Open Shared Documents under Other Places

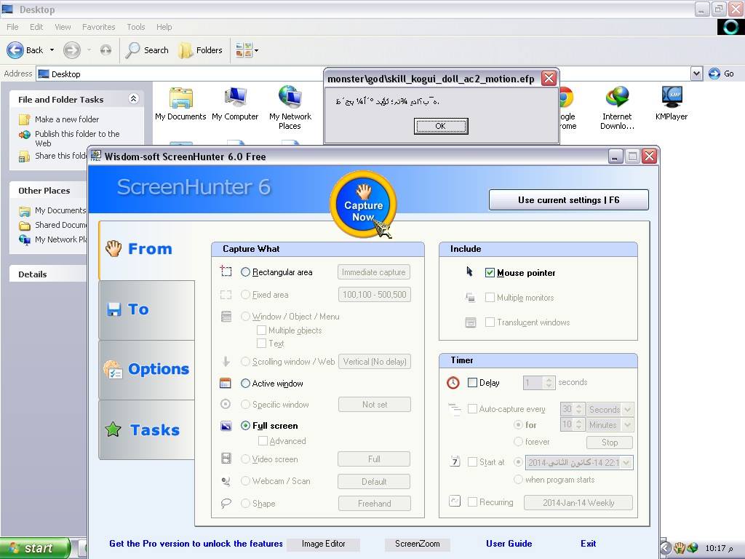tap(60, 225)
